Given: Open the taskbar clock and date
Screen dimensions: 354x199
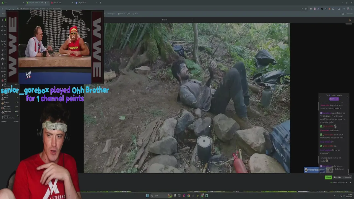Looking at the screenshot, I should (x=350, y=196).
